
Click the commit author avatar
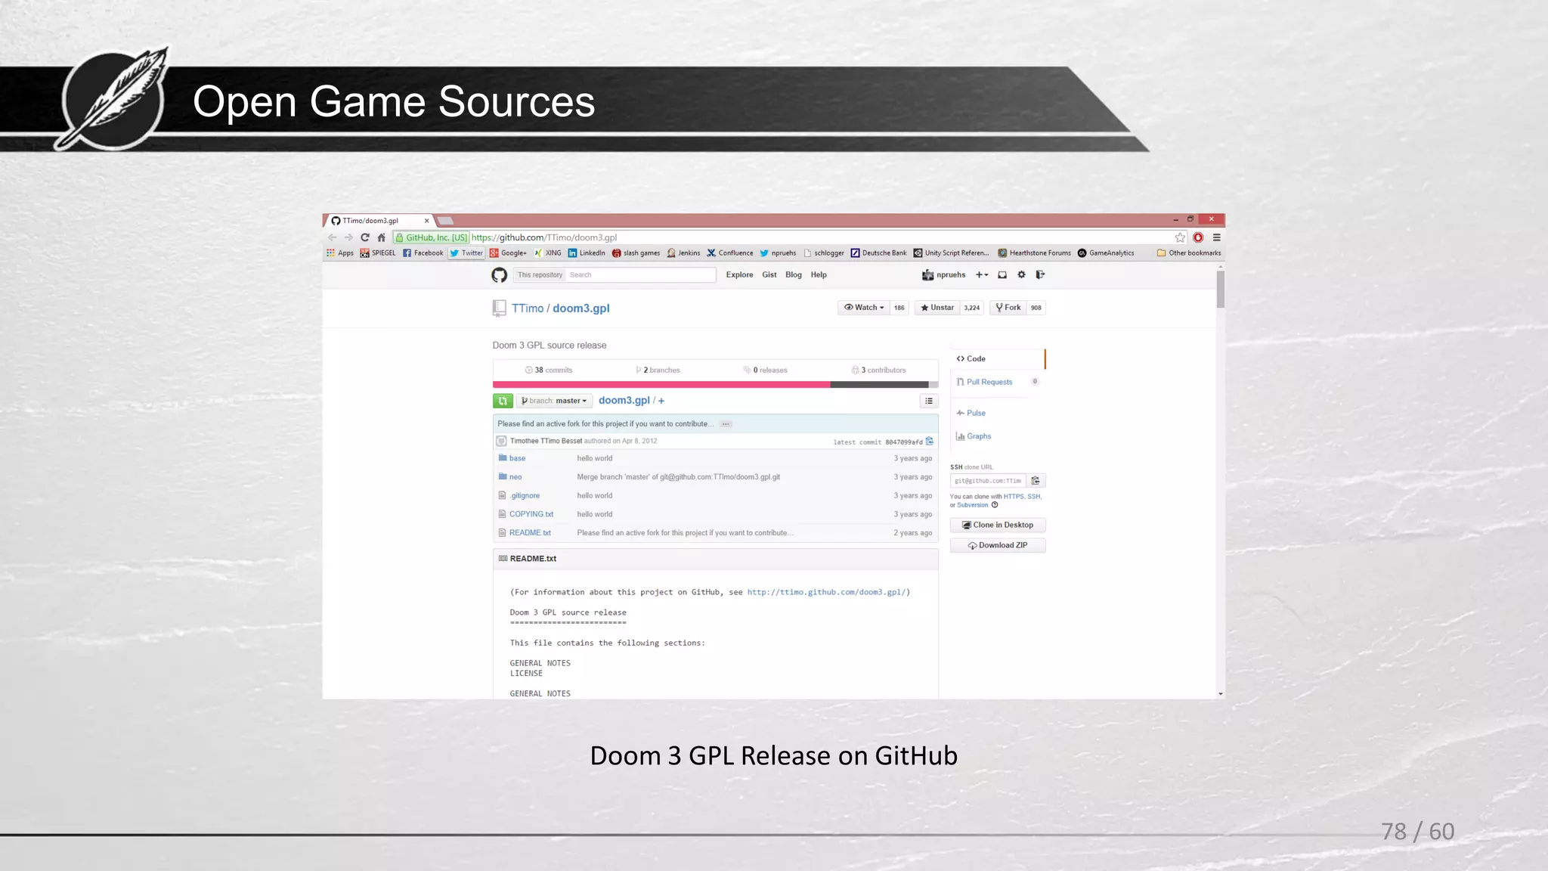point(501,441)
